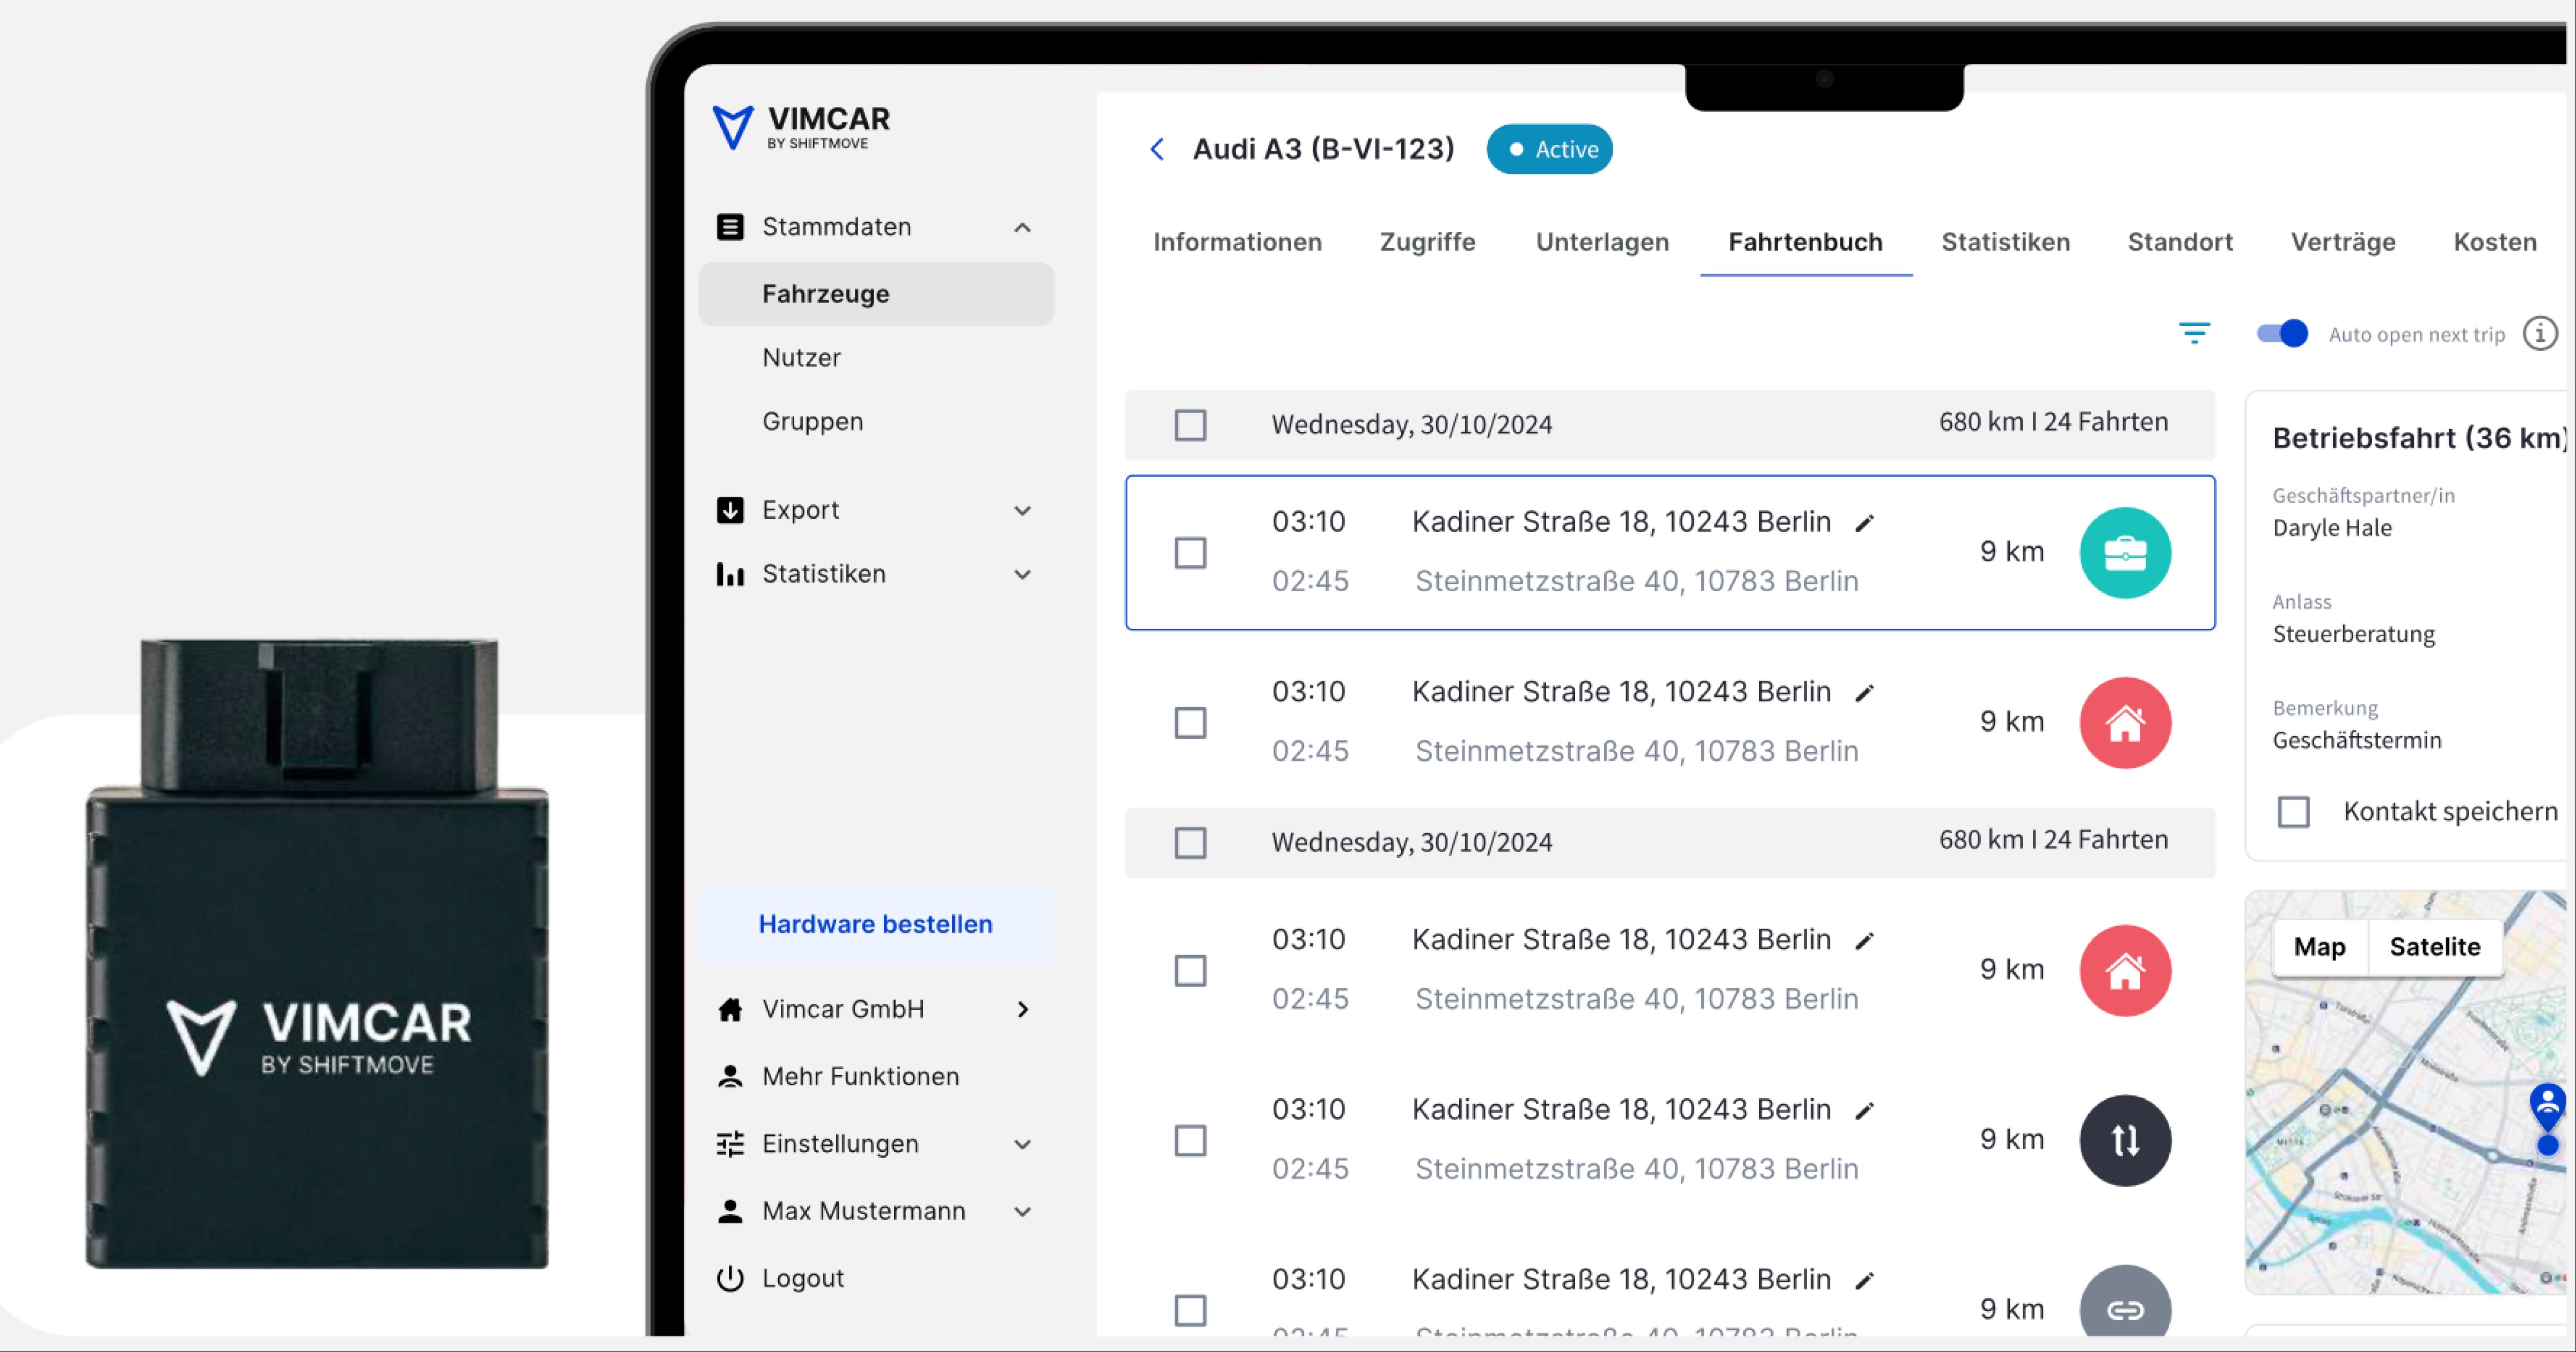
Task: Open the Verträge tab
Action: 2343,242
